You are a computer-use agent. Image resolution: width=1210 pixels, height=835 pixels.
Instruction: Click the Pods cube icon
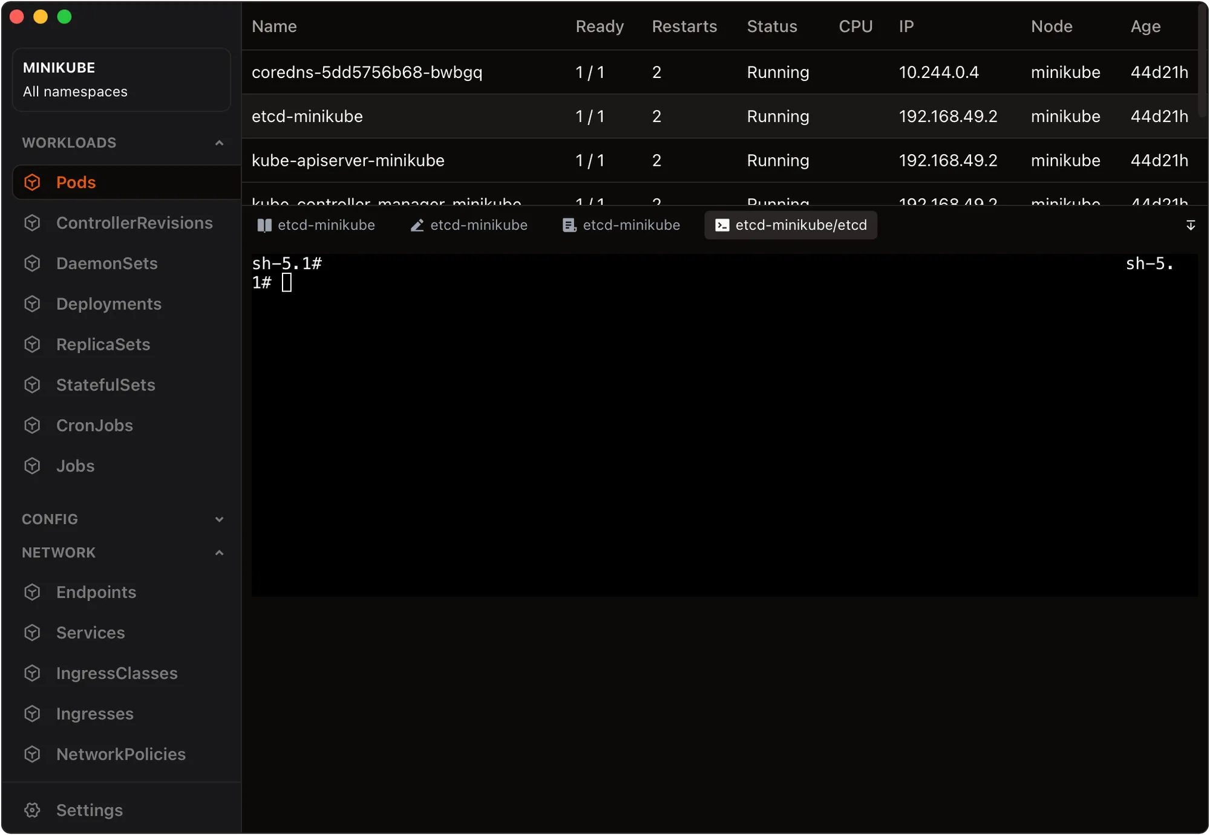pyautogui.click(x=32, y=182)
